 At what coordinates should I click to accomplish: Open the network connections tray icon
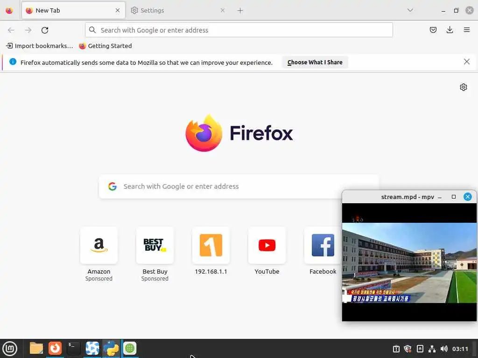pyautogui.click(x=432, y=349)
